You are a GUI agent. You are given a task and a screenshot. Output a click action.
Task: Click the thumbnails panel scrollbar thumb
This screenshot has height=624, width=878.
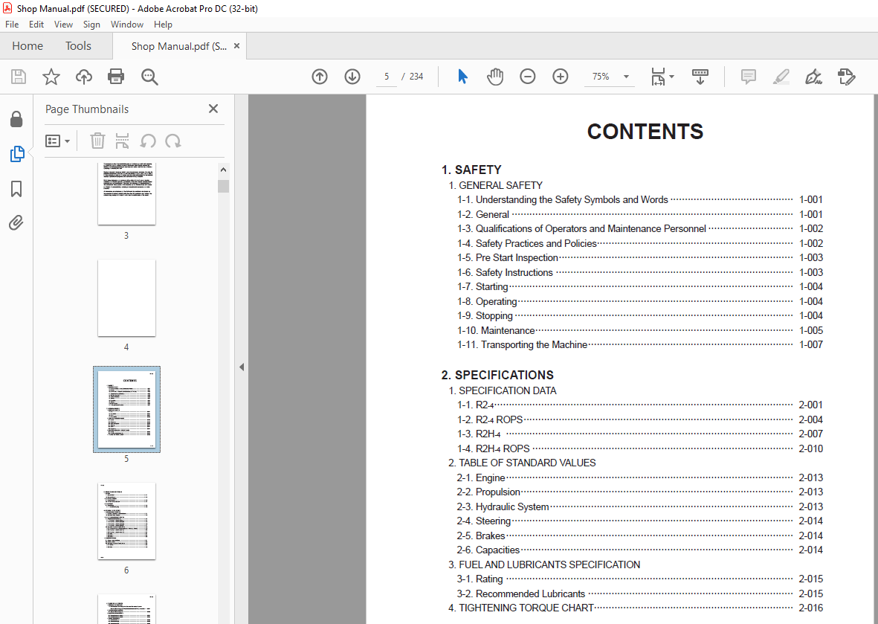(x=224, y=186)
